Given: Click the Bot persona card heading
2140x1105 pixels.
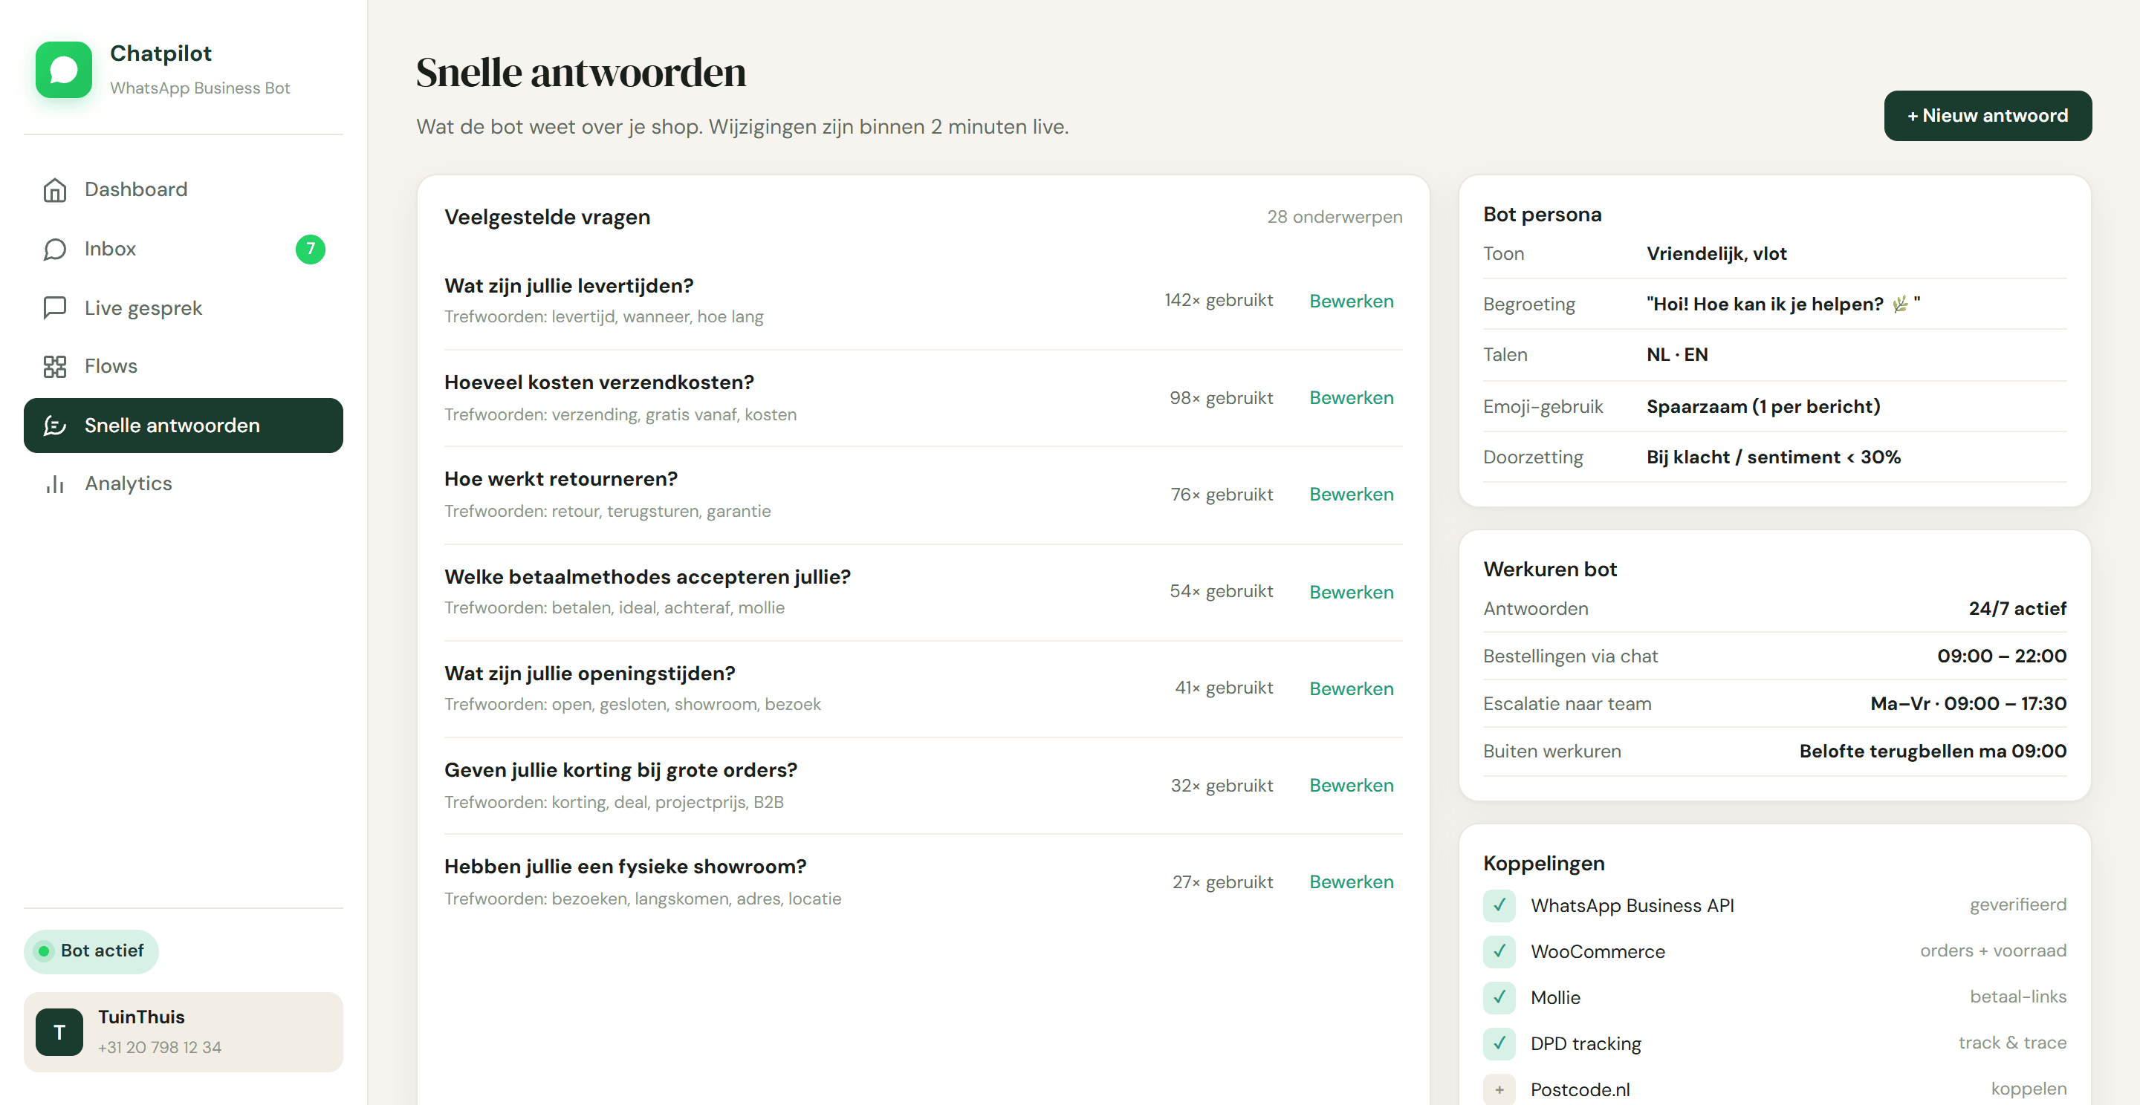Looking at the screenshot, I should tap(1542, 215).
